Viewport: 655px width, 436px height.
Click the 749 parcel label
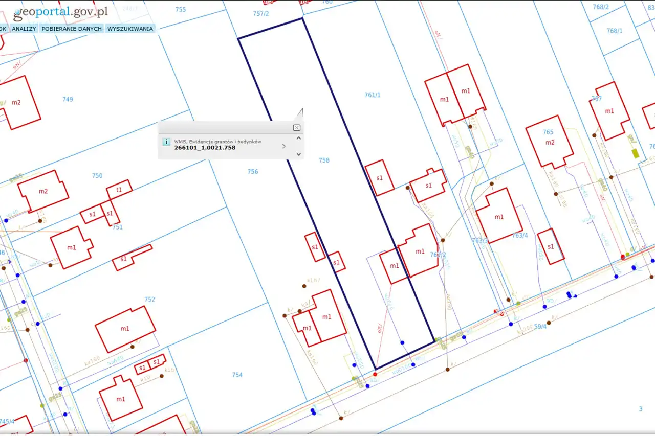point(68,99)
